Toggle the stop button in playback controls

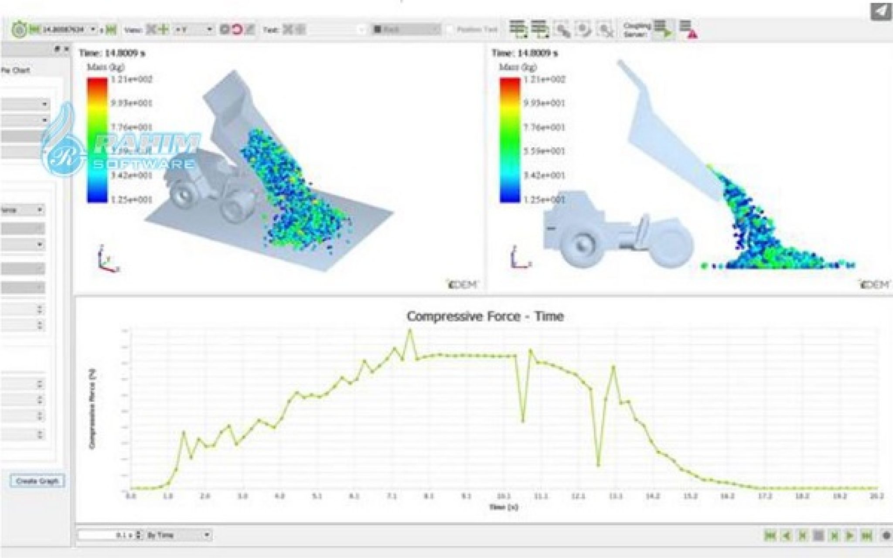818,536
